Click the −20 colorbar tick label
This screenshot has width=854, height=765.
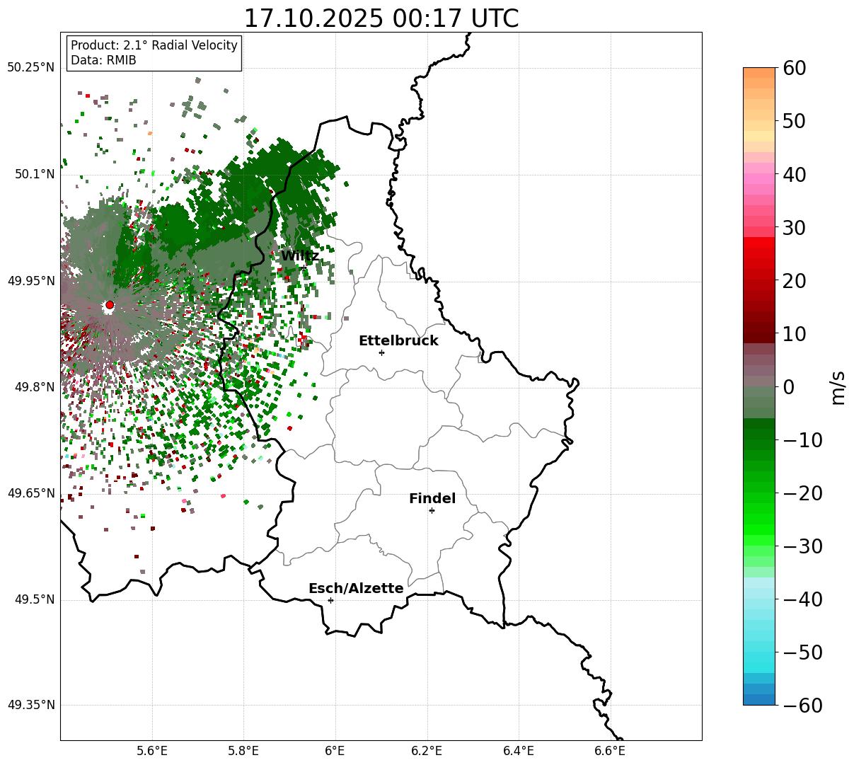pos(802,493)
